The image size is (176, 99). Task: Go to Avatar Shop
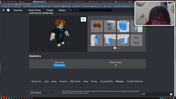pos(34,10)
